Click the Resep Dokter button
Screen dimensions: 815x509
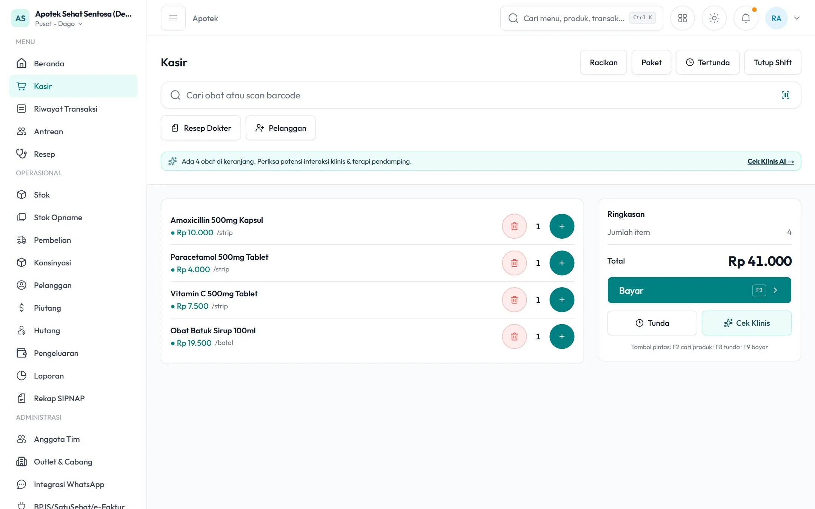201,128
